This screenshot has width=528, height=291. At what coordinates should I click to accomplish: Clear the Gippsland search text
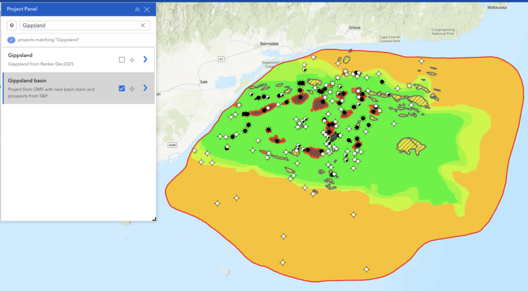pyautogui.click(x=143, y=25)
